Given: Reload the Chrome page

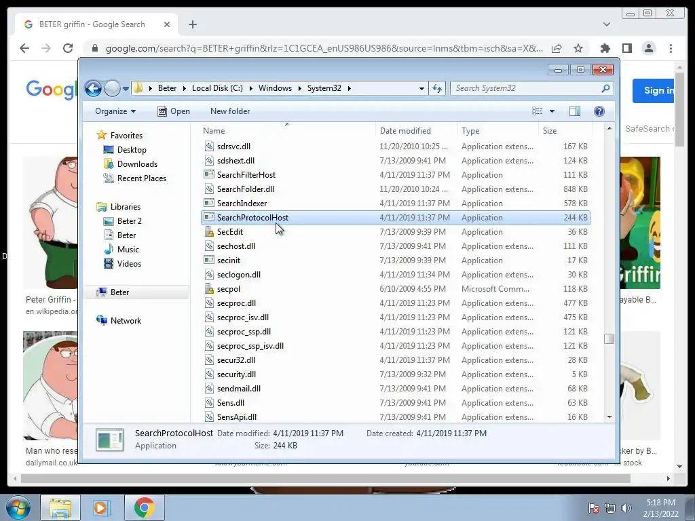Looking at the screenshot, I should (68, 48).
